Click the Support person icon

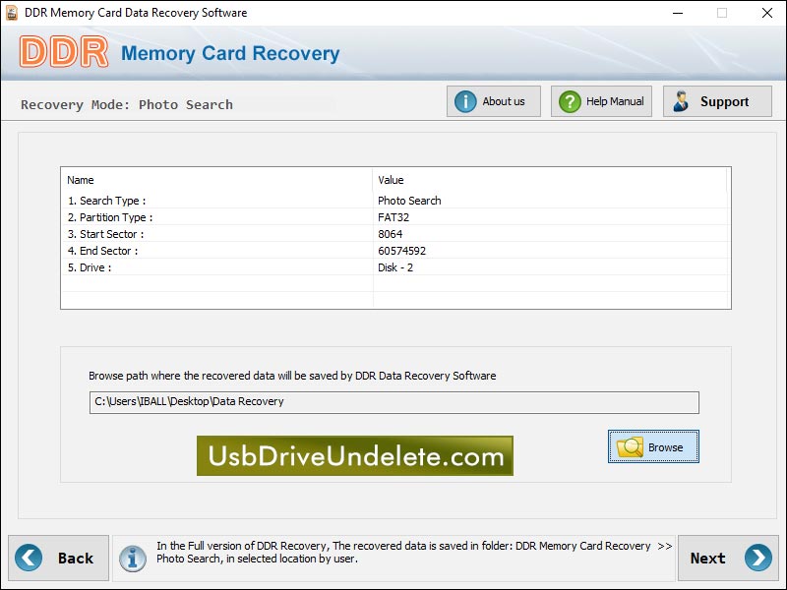click(681, 101)
